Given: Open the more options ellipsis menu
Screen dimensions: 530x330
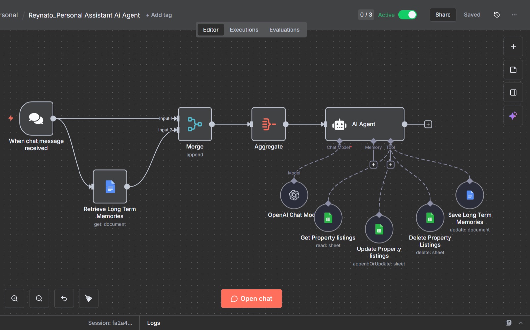Looking at the screenshot, I should (x=514, y=15).
